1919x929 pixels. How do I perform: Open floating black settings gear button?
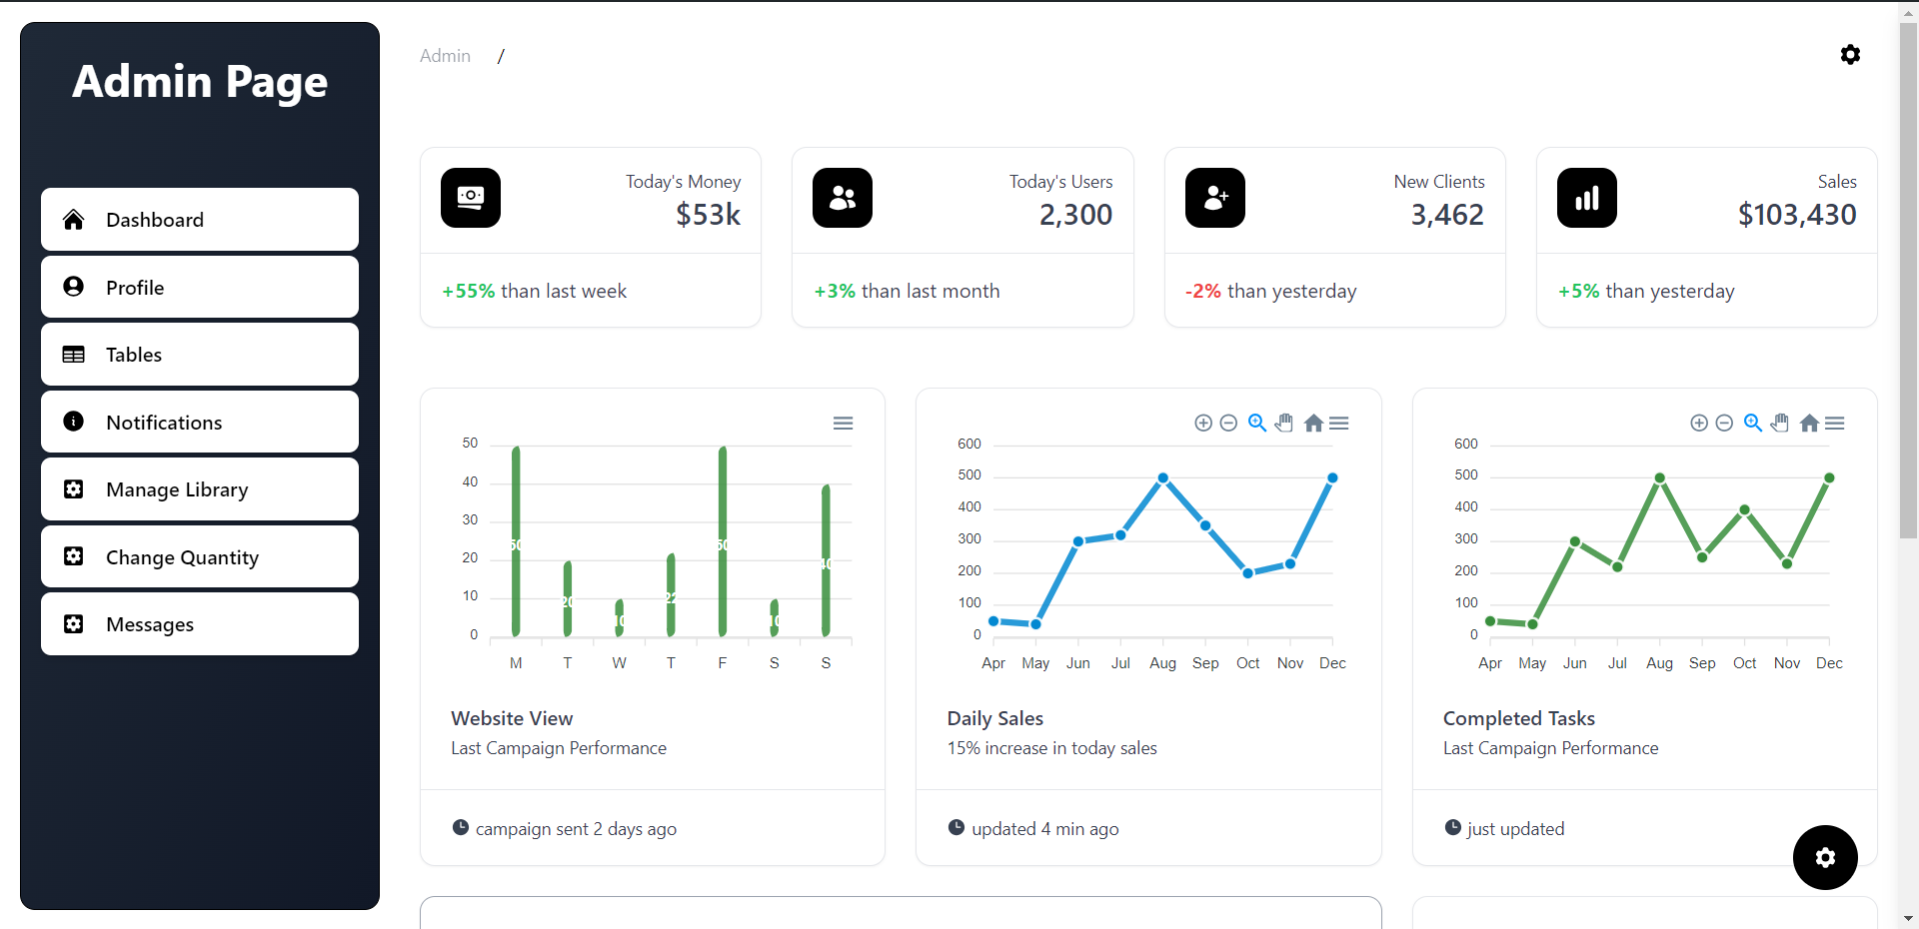click(1825, 857)
